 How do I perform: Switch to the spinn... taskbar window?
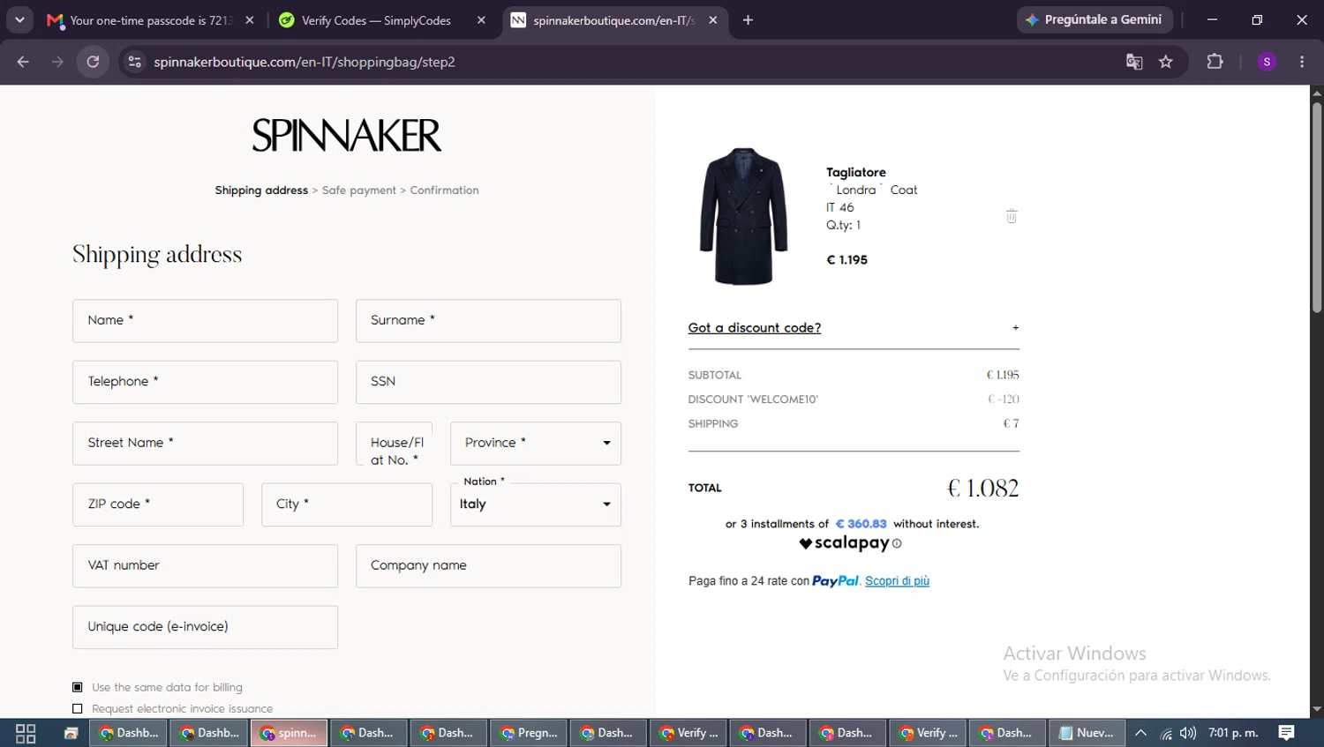click(289, 733)
